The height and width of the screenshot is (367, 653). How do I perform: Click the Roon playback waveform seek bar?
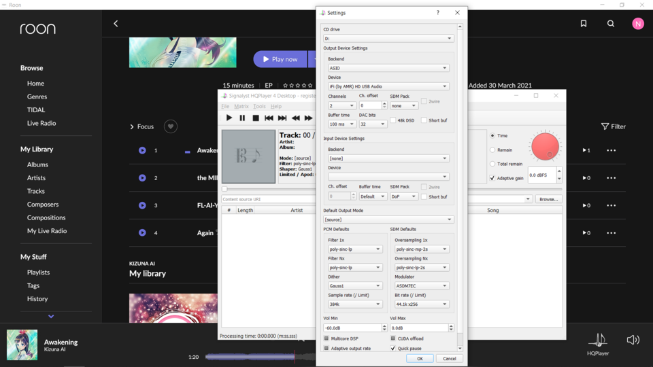(261, 357)
